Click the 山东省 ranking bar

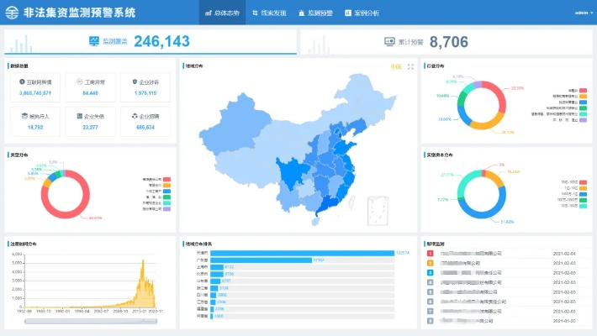[x=215, y=281]
